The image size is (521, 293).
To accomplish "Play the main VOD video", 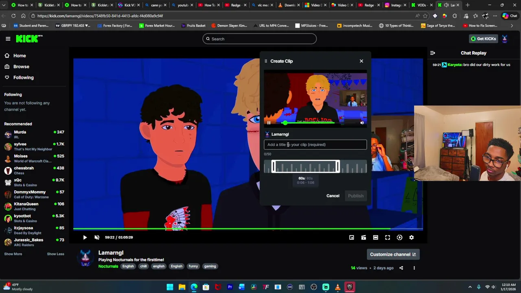I will click(85, 237).
